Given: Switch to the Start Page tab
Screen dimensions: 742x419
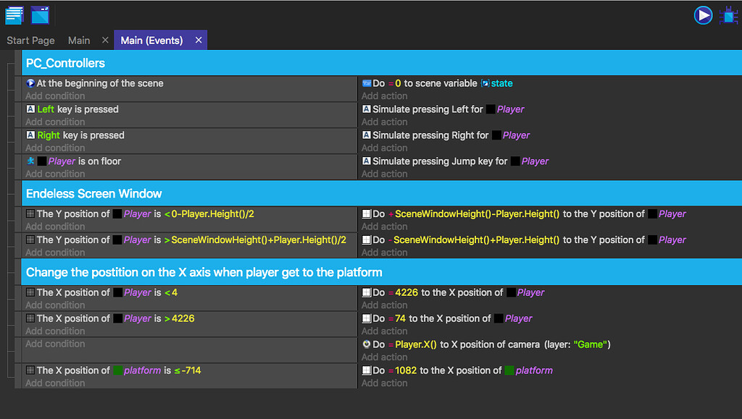Looking at the screenshot, I should [30, 41].
